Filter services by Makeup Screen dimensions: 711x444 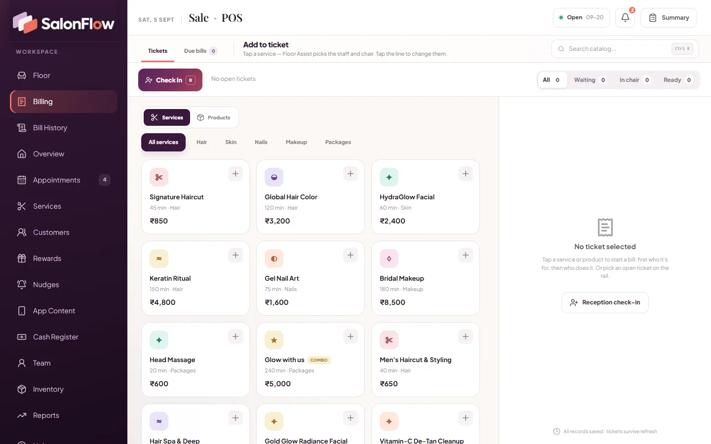click(x=296, y=142)
